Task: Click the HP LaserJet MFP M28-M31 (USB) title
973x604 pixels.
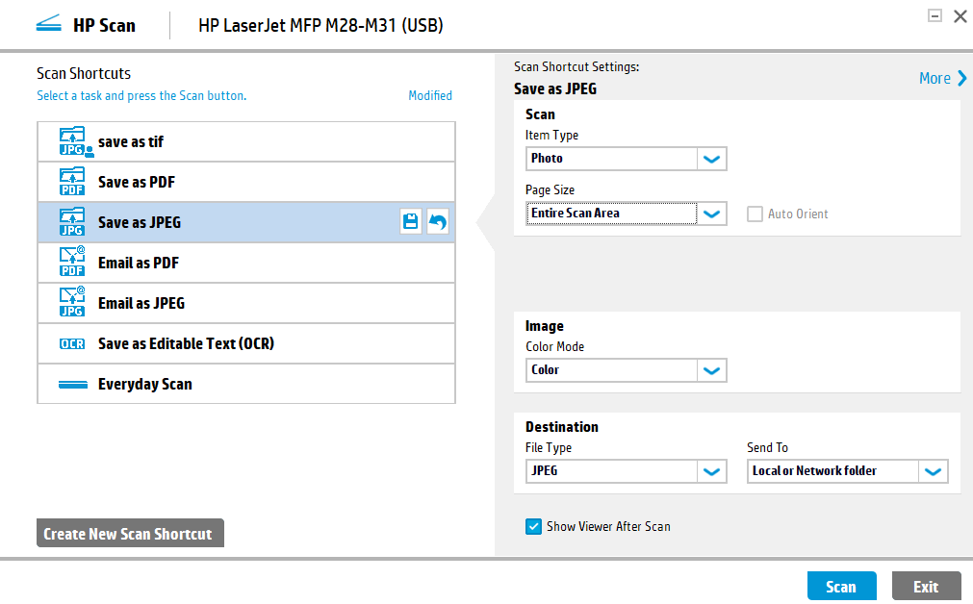Action: pos(320,25)
